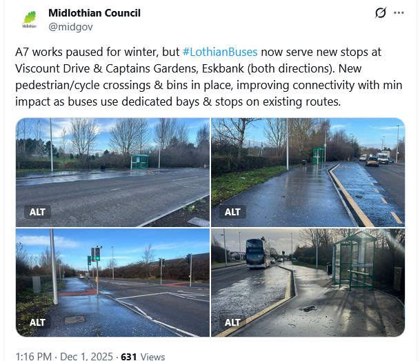Screen dimensions: 420x361
Task: Click the 1:16 PM timestamp link
Action: click(x=34, y=357)
